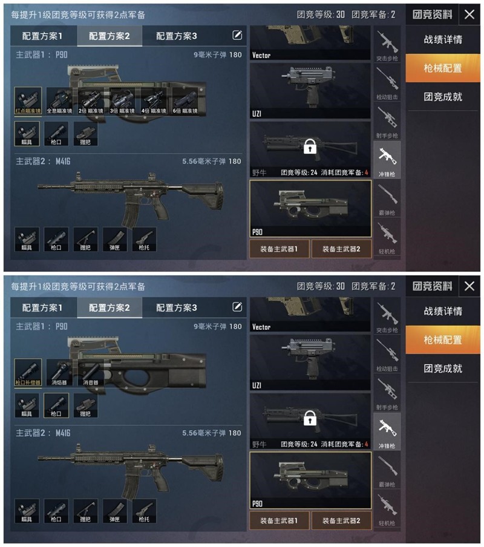Screen dimensions: 484x547
Task: Choose the 全息瞄准镜 holographic sight
Action: (59, 101)
